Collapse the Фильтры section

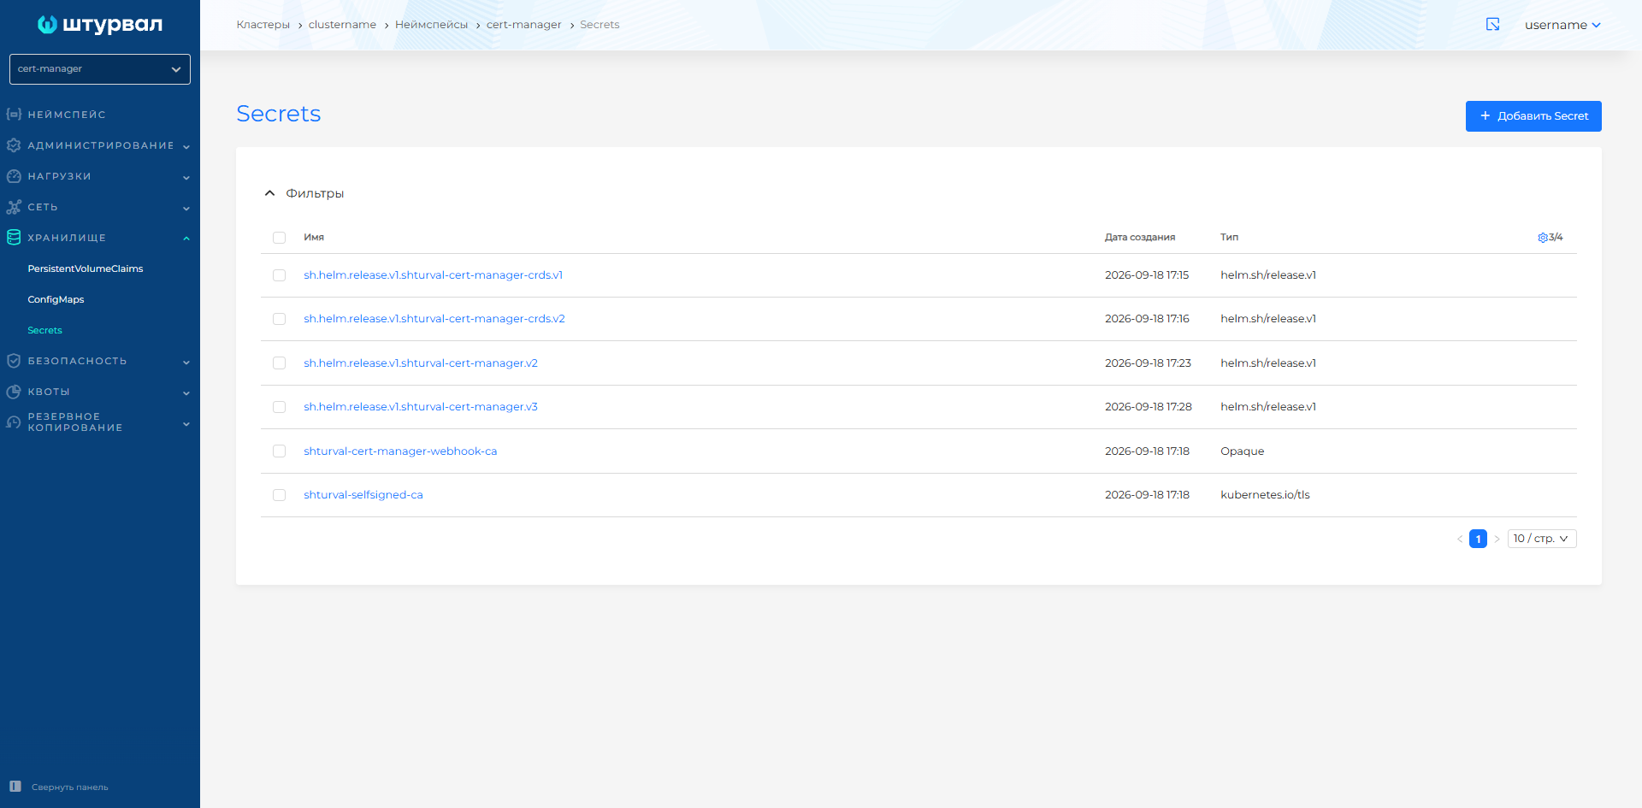click(304, 193)
